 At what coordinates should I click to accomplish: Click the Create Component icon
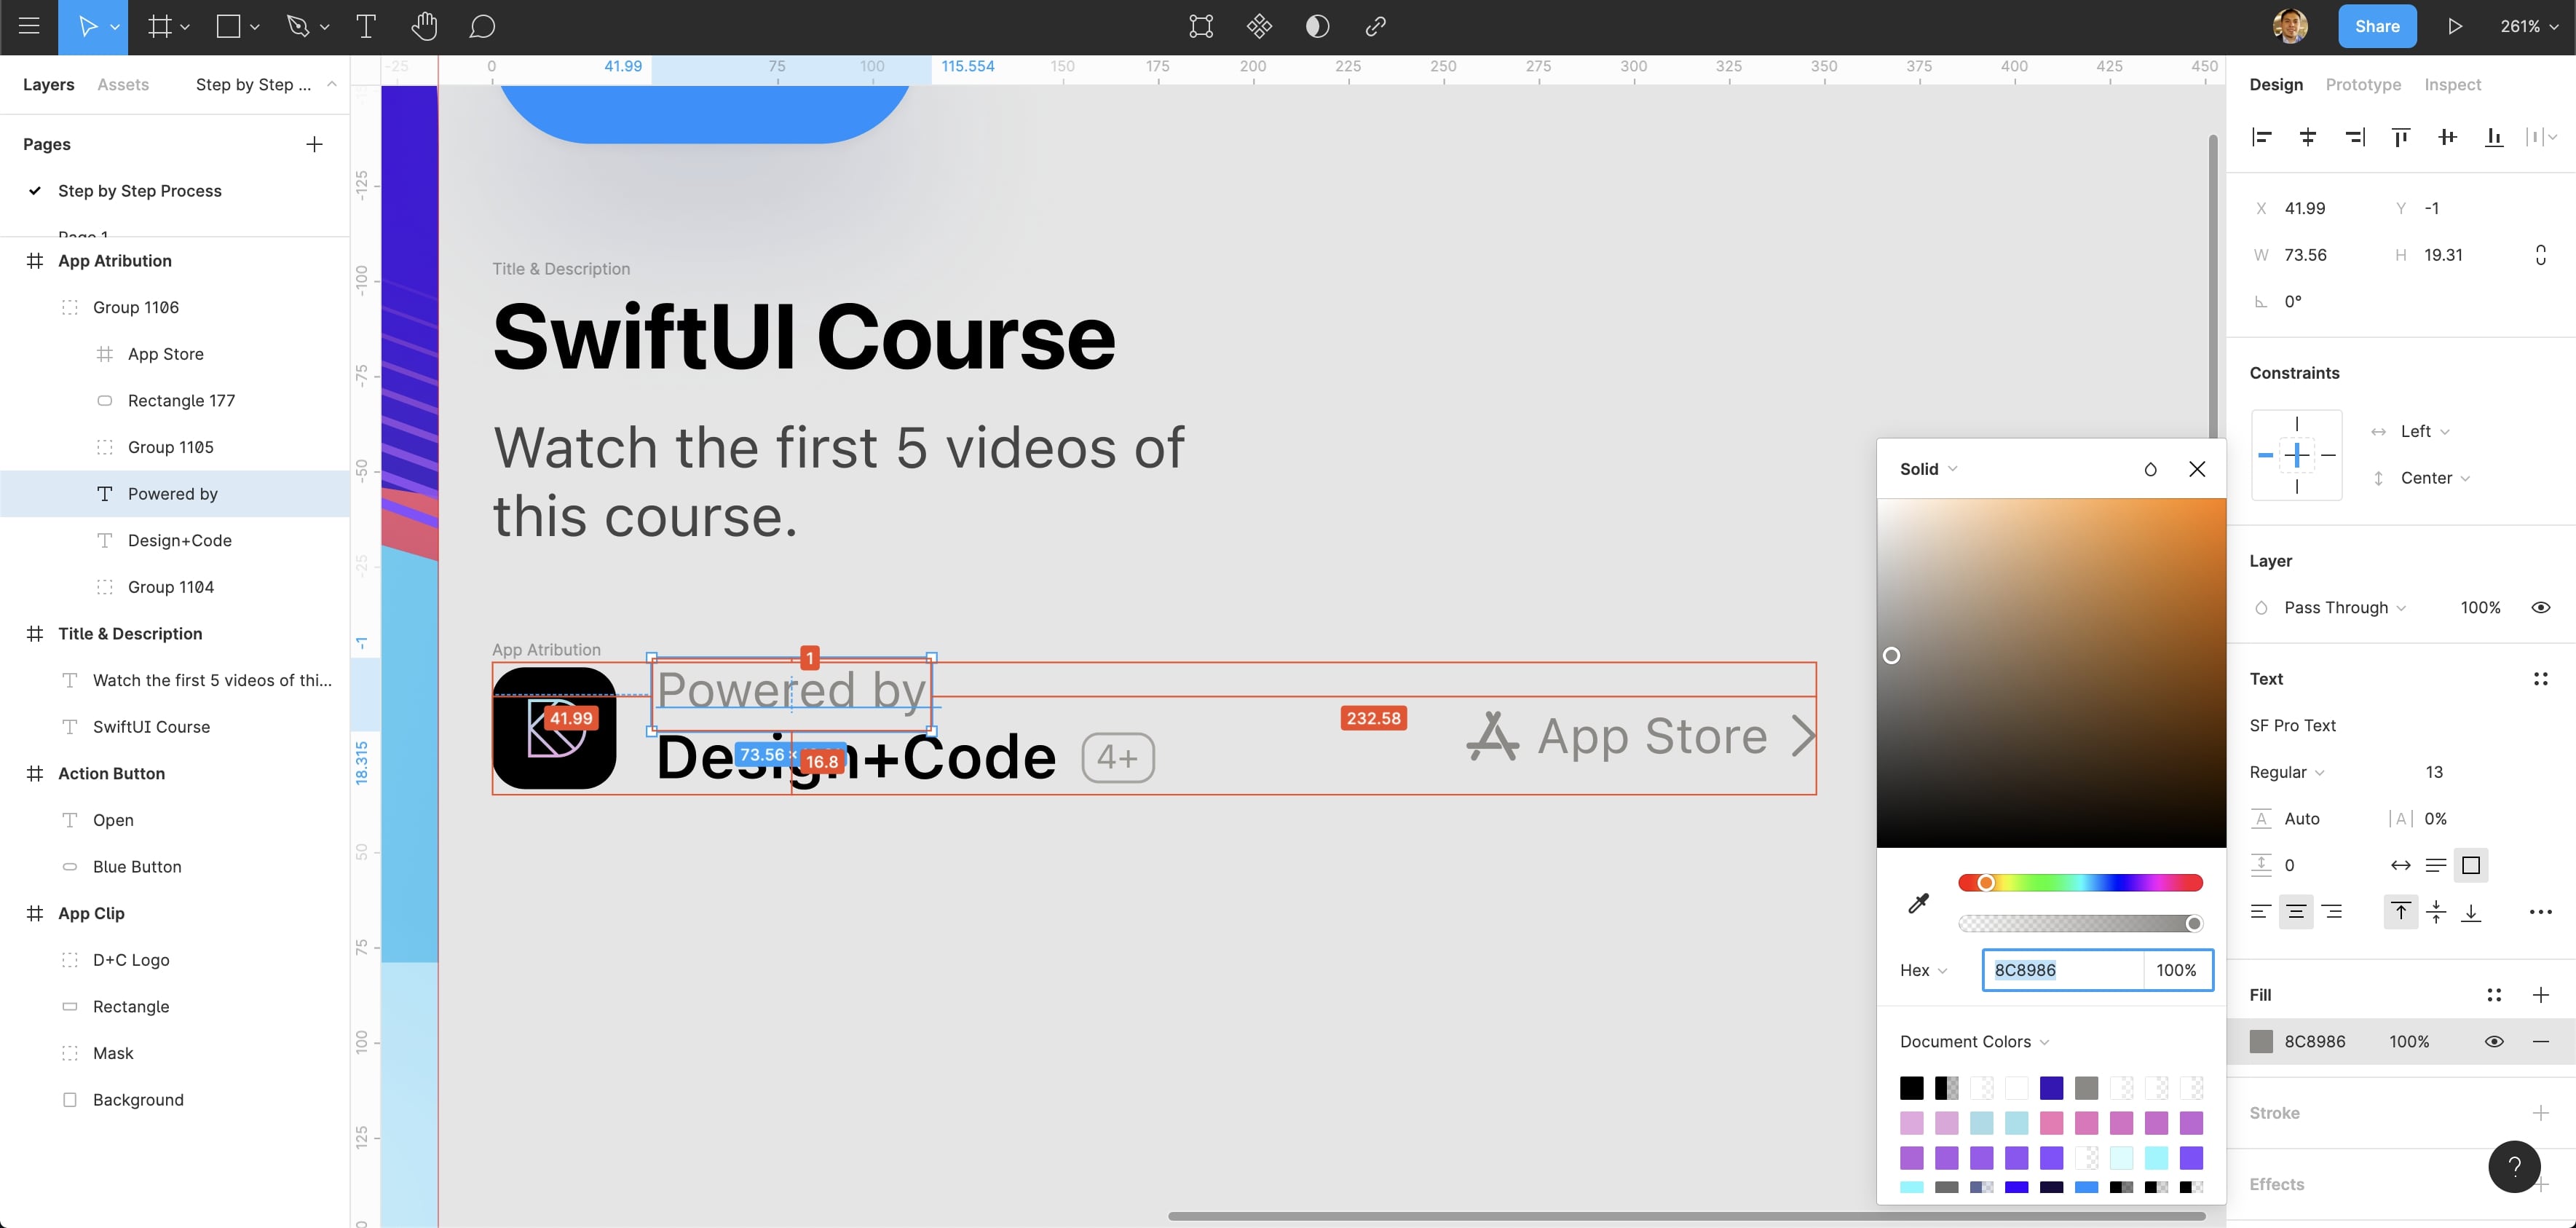(x=1259, y=27)
